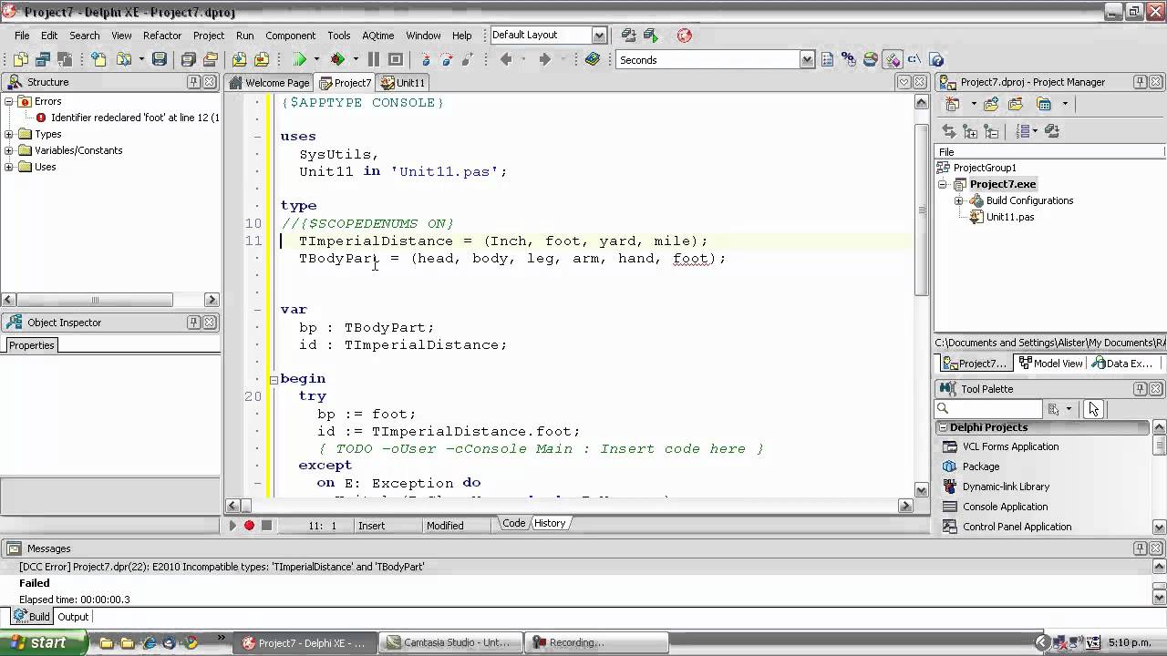The image size is (1167, 656).
Task: Click Open Project folder icon in toolbar
Action: tap(211, 59)
